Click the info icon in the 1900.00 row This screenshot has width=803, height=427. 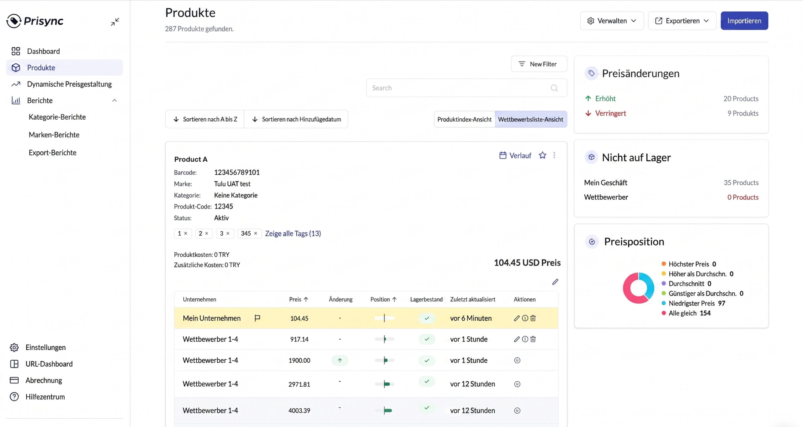(517, 360)
